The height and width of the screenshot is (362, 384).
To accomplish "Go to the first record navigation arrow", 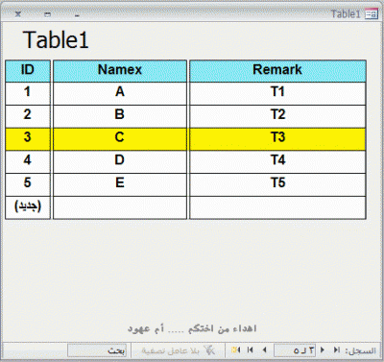I will click(336, 350).
